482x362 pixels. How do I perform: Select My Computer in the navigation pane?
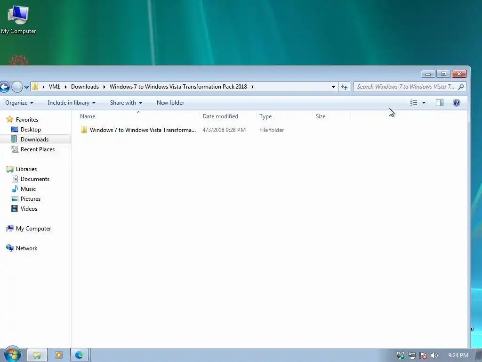[x=33, y=229]
